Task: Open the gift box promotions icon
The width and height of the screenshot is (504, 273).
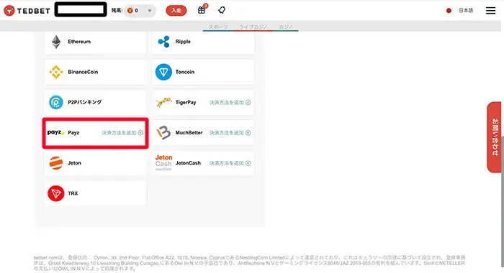Action: [202, 10]
